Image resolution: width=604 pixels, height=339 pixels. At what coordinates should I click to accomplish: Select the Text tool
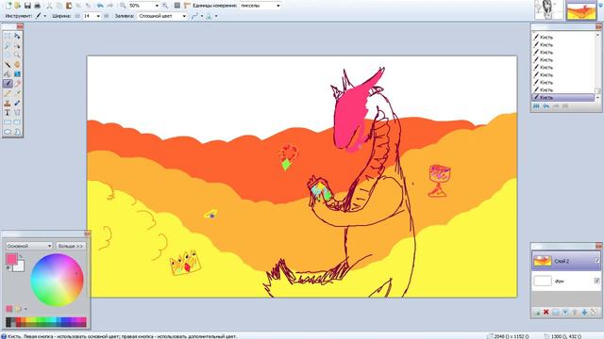[8, 113]
